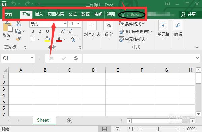This screenshot has width=202, height=132.
Task: Click the fx Insert Function icon
Action: click(75, 58)
